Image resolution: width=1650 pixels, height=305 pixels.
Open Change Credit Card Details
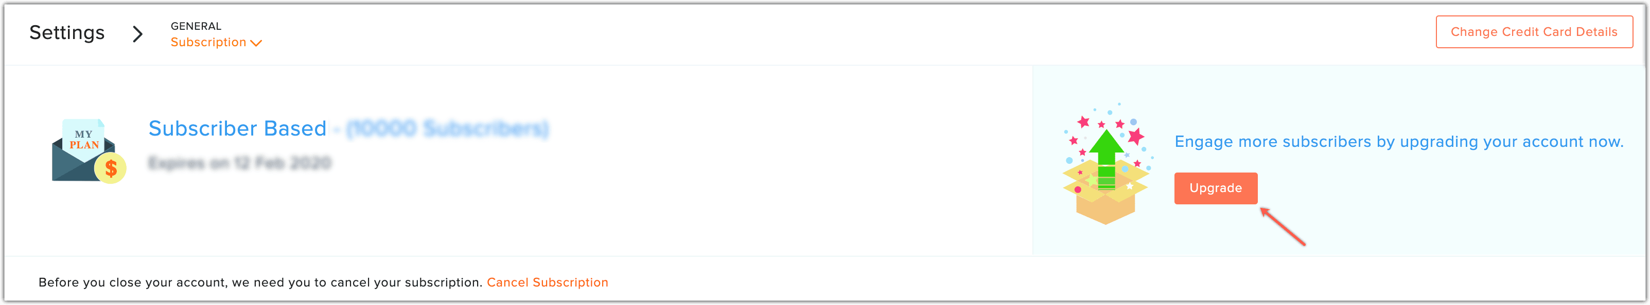(x=1534, y=32)
